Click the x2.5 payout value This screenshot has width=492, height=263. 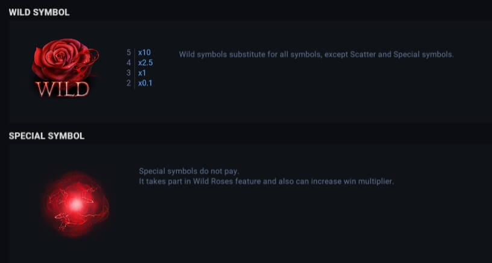pos(145,63)
